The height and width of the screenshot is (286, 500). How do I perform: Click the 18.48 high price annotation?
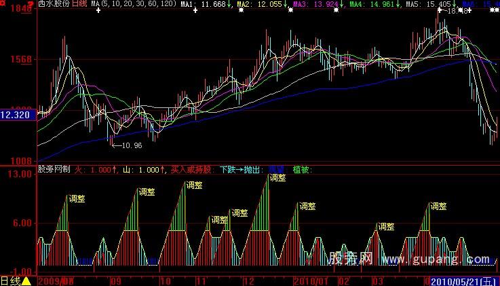(x=458, y=11)
